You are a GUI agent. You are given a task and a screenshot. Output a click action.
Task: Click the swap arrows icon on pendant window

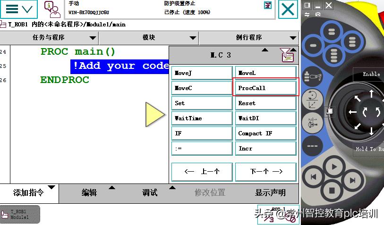click(307, 14)
